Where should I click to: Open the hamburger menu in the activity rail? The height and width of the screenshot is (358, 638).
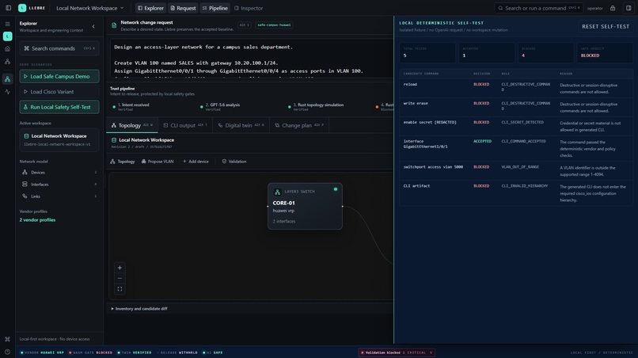click(x=7, y=24)
